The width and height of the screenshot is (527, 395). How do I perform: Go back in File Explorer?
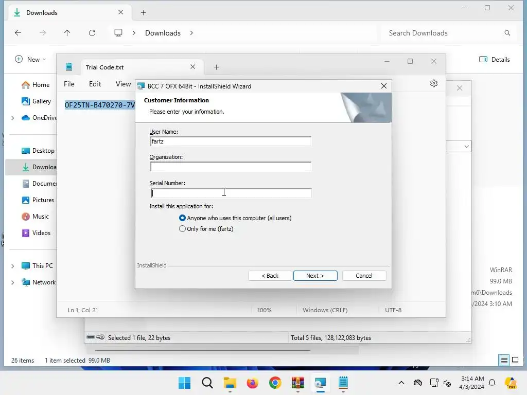point(18,32)
